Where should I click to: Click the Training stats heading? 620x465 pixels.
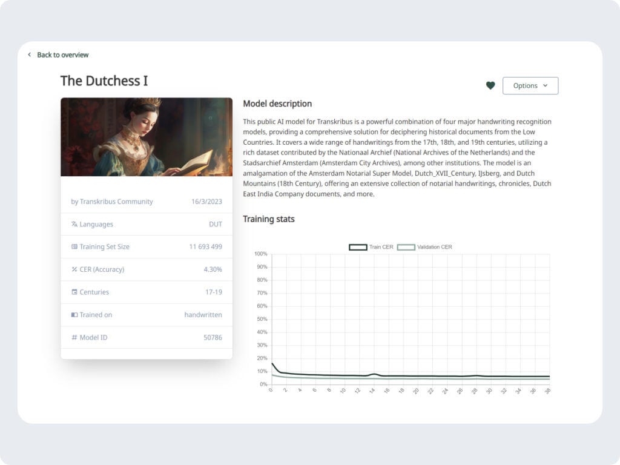tap(268, 219)
